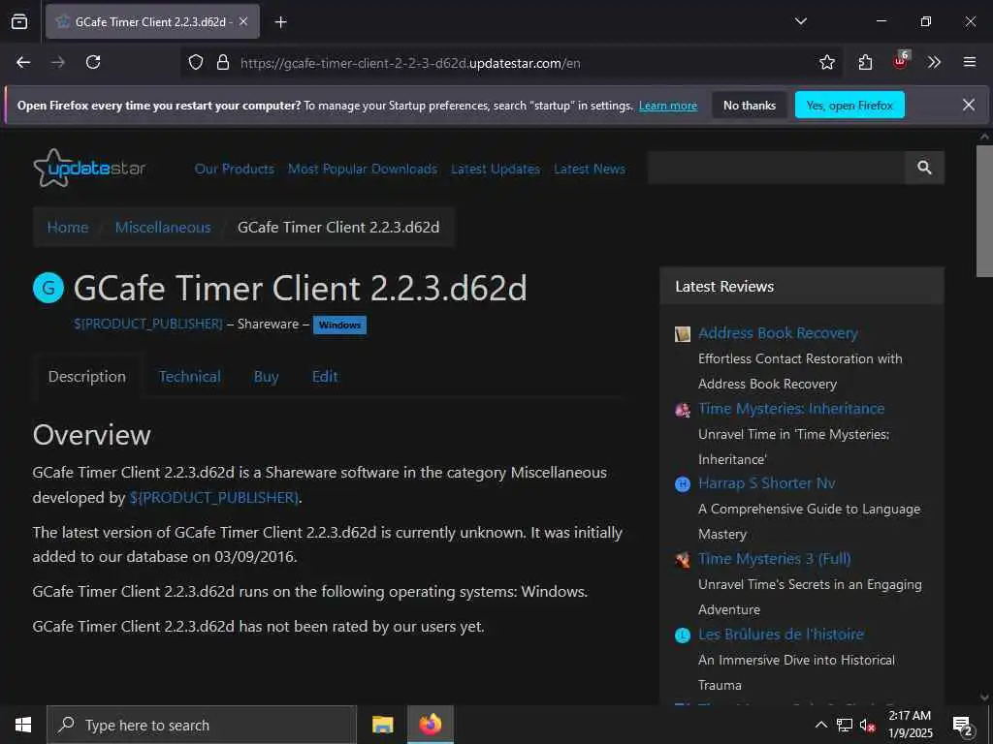Click the Firefox taskbar icon
993x744 pixels.
point(430,725)
